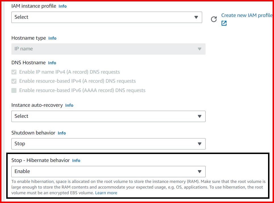
Task: Toggle Enable IP name IPv4 (A record) DNS requests
Action: (14, 72)
